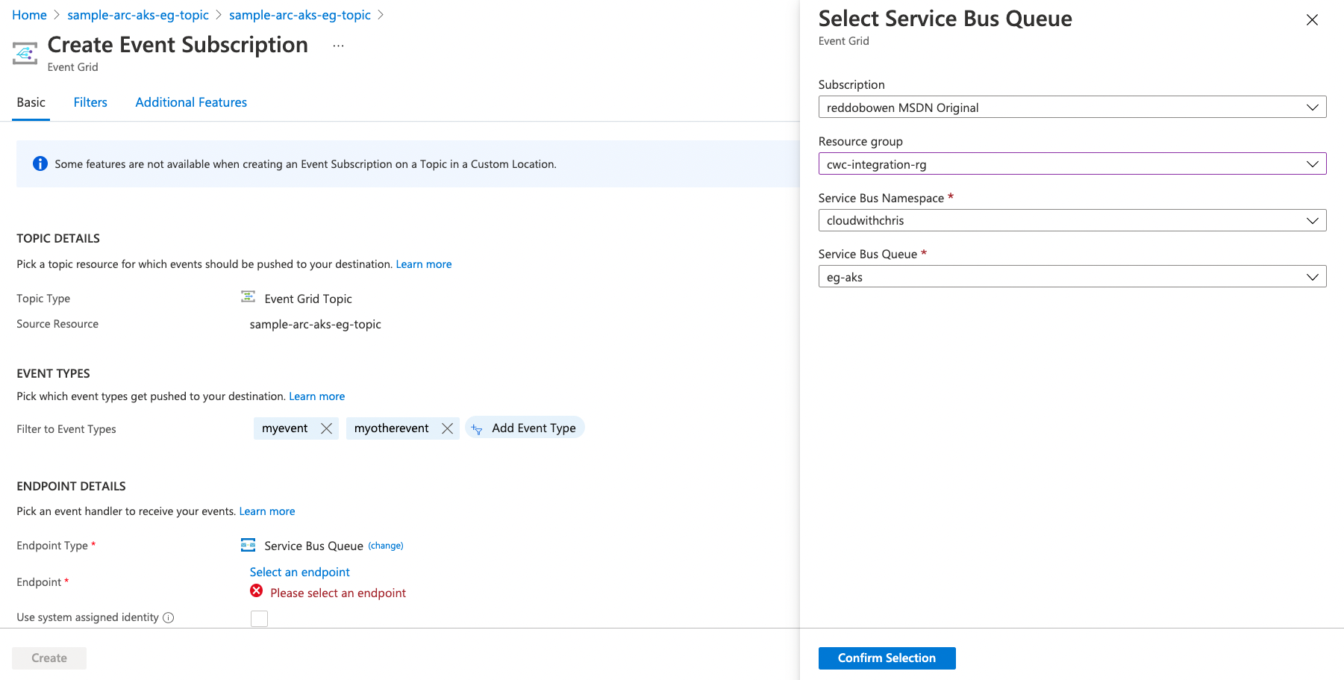Click the disabled Create button
This screenshot has height=680, width=1344.
[x=49, y=658]
